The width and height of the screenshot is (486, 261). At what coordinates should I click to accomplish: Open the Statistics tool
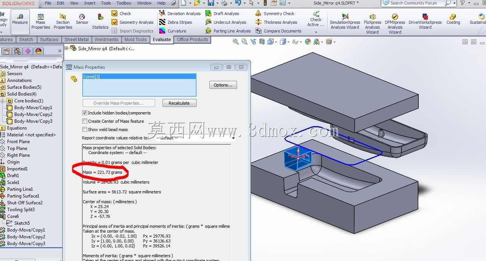coord(100,22)
